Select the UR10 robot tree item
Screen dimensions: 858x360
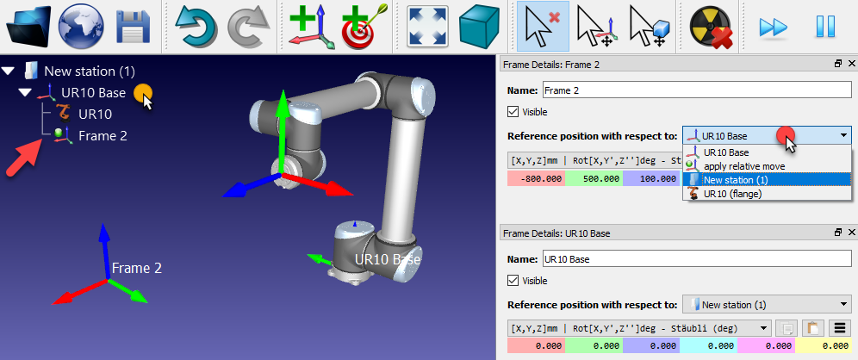click(x=95, y=114)
